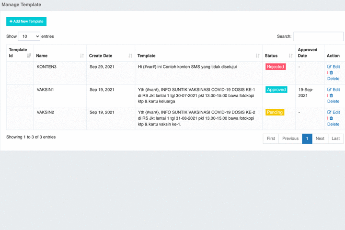This screenshot has height=230, width=345.
Task: Go to Next page
Action: [x=320, y=138]
